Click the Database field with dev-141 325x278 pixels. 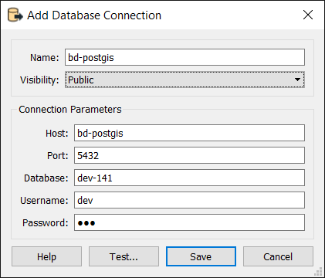[189, 178]
